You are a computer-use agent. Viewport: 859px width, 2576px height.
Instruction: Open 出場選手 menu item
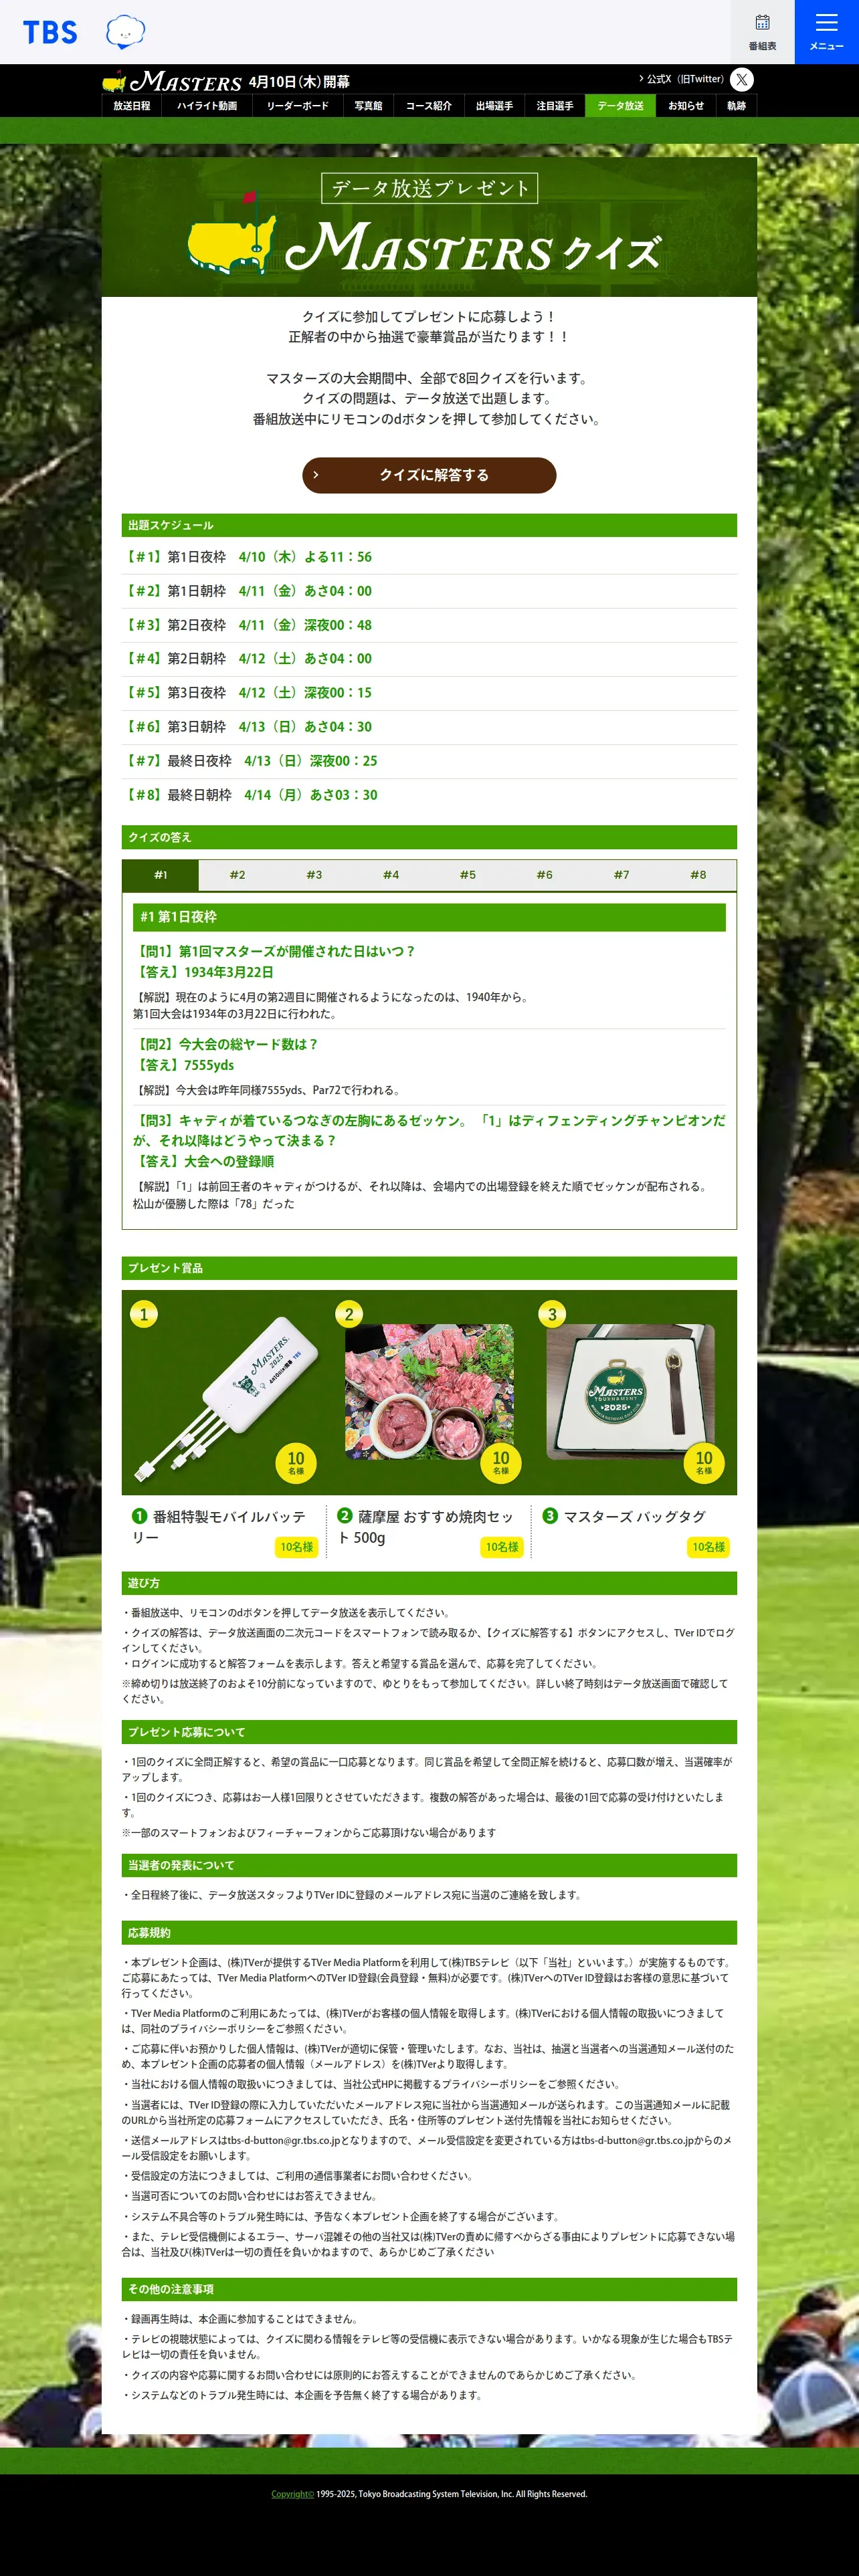(494, 106)
